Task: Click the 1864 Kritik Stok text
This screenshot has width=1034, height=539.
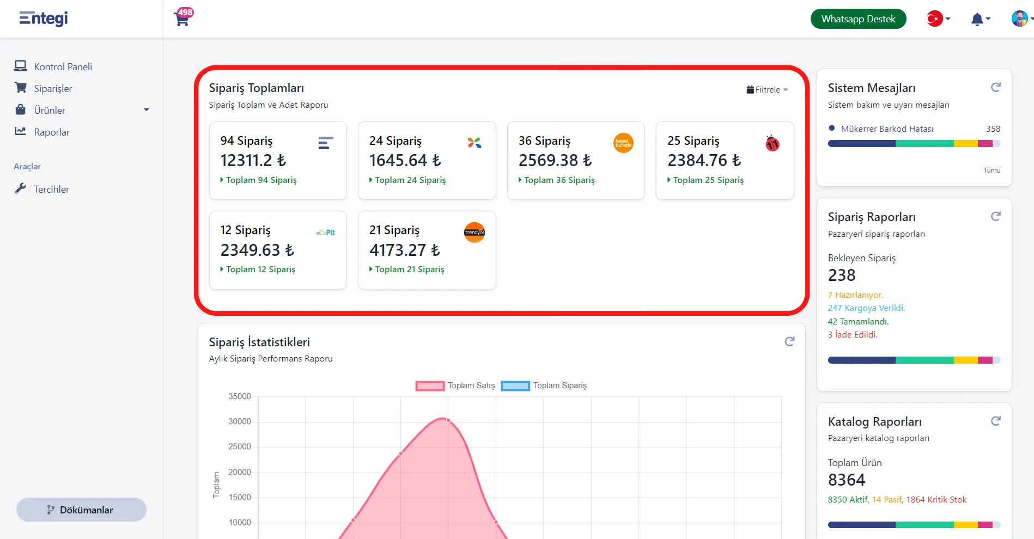Action: [x=936, y=500]
